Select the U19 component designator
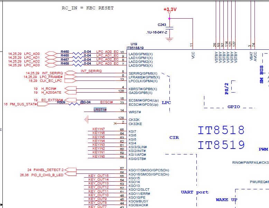The width and height of the screenshot is (269, 208). tap(134, 44)
